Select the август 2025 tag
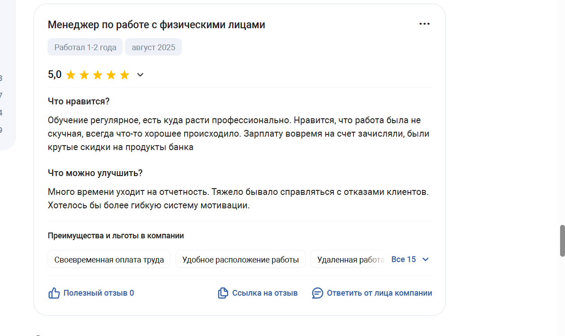This screenshot has width=565, height=336. point(153,47)
